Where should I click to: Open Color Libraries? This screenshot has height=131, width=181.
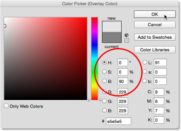click(x=155, y=50)
